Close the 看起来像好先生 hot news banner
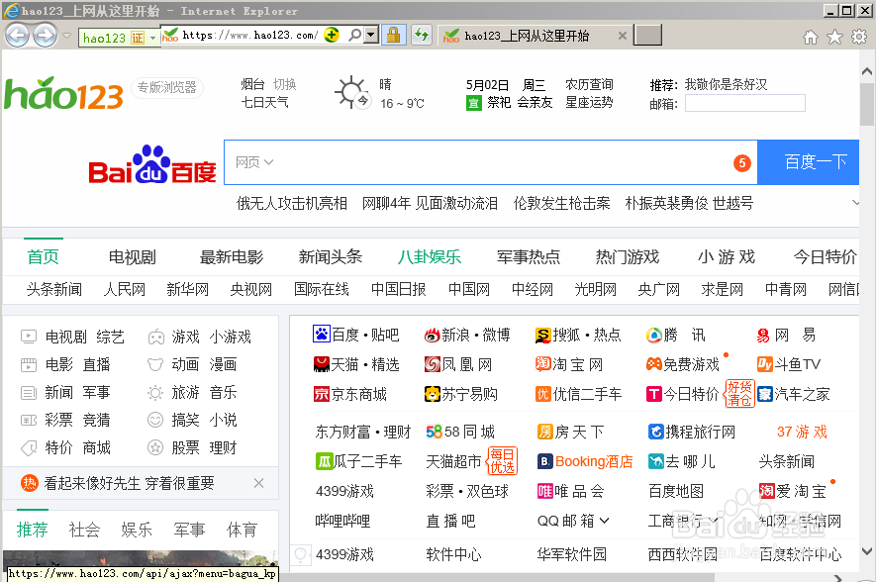This screenshot has width=876, height=582. 258,483
